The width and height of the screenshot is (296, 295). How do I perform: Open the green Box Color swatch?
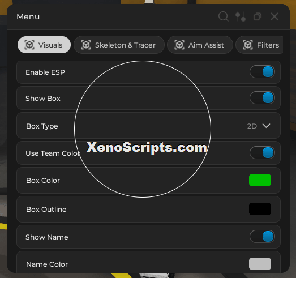(x=260, y=180)
